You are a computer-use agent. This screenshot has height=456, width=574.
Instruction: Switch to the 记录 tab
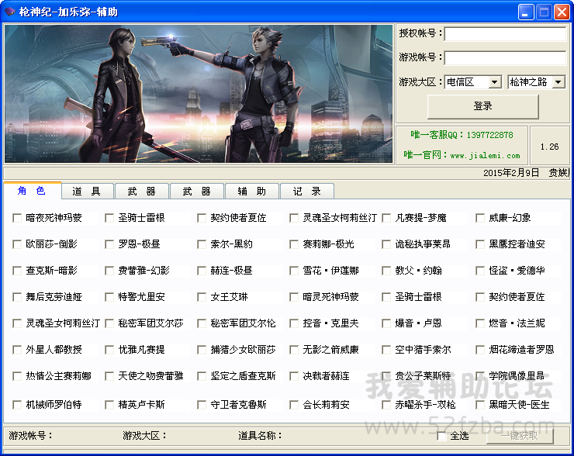(x=307, y=192)
